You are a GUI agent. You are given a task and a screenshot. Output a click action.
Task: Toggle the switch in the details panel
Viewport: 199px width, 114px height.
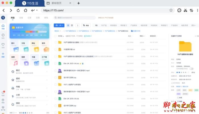click(191, 69)
